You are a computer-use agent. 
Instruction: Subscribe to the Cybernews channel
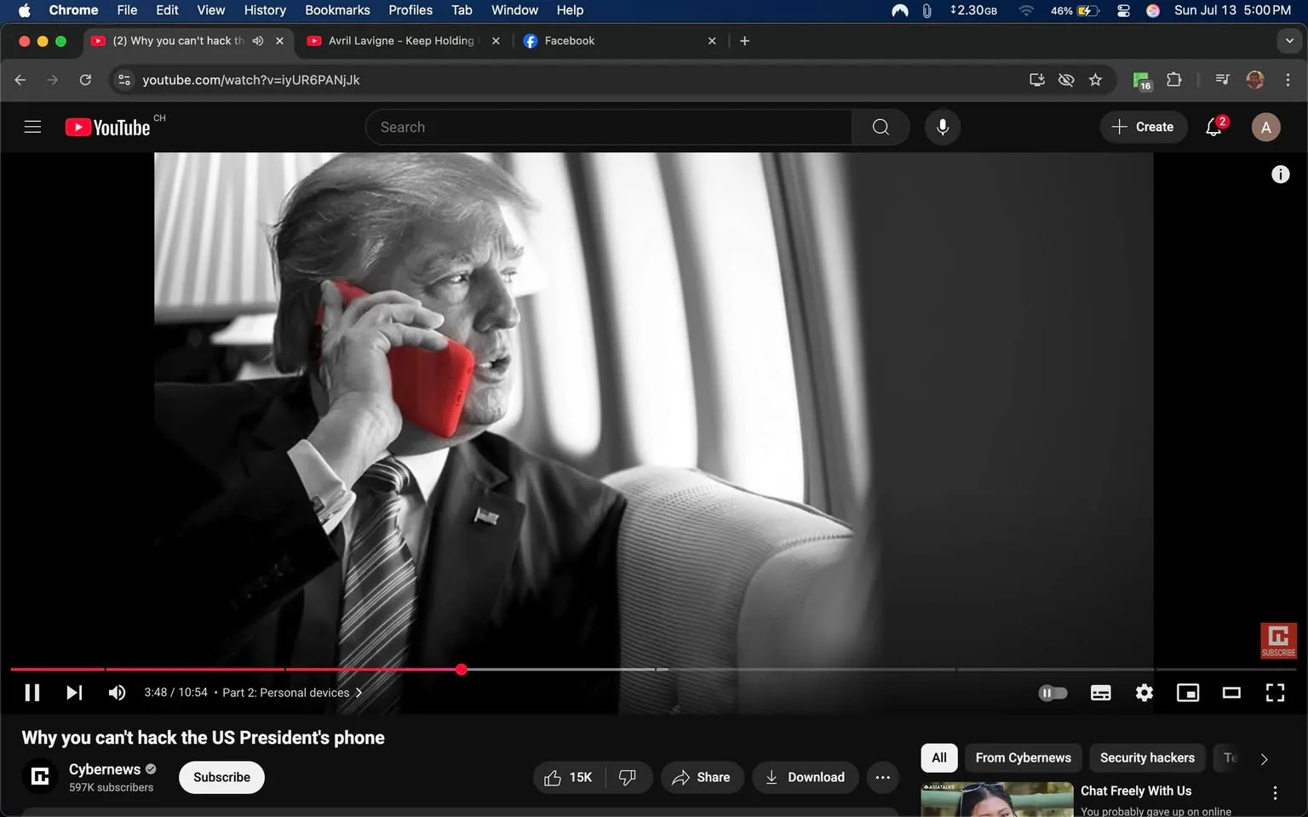pos(221,777)
